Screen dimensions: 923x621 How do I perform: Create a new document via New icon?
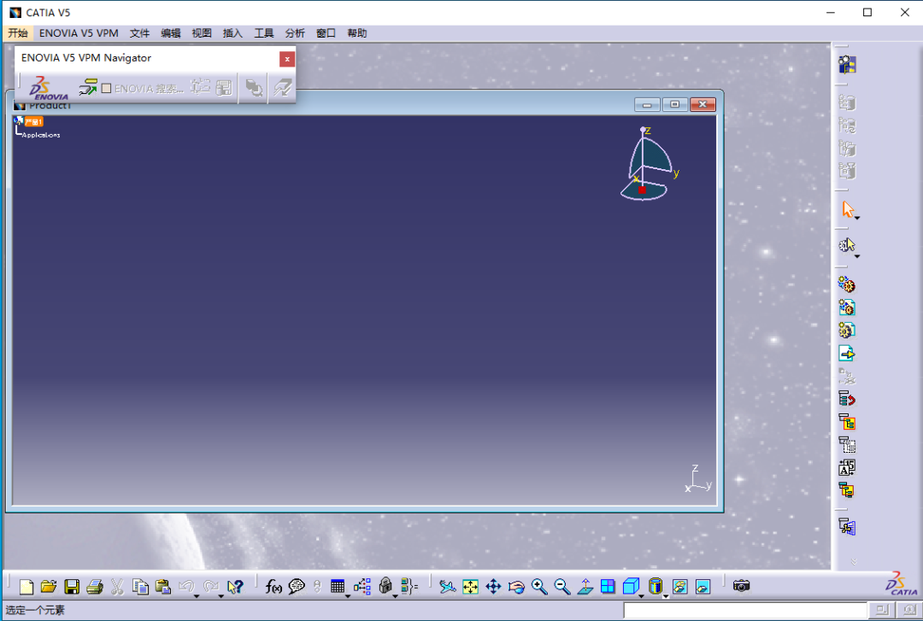(26, 586)
